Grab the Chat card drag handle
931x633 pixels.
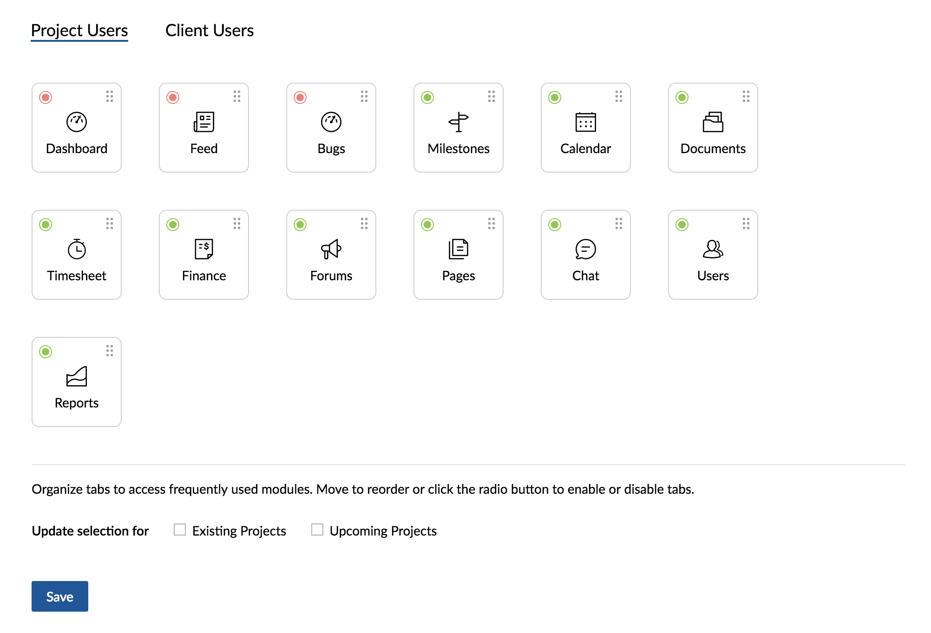619,223
